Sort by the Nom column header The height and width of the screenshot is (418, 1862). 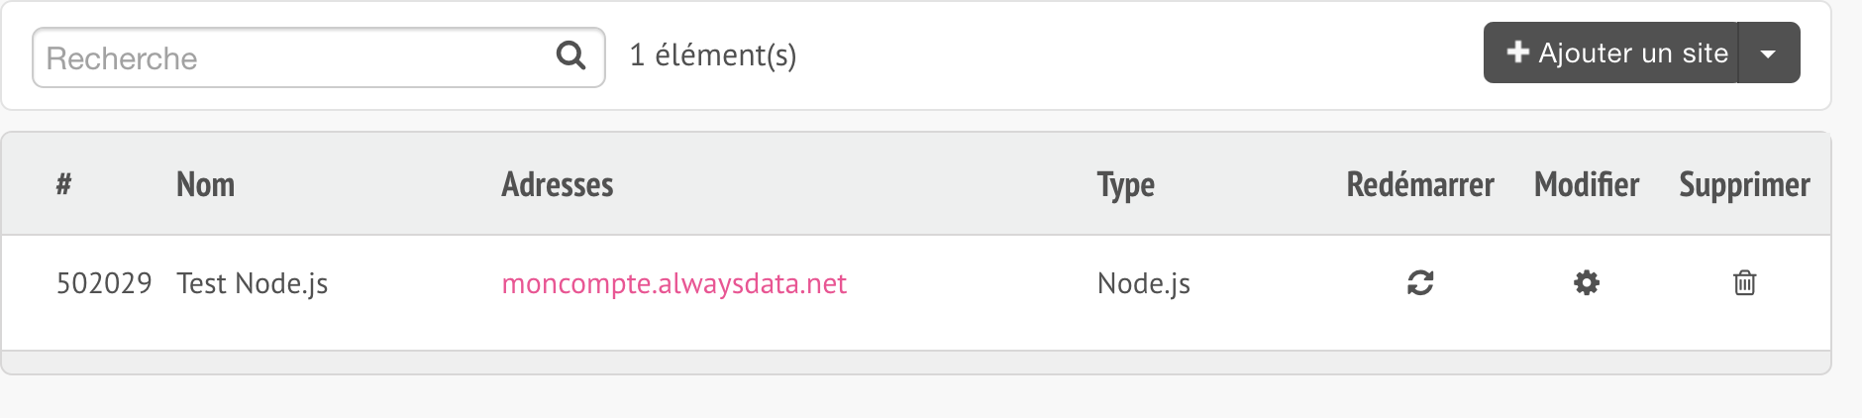pos(205,185)
